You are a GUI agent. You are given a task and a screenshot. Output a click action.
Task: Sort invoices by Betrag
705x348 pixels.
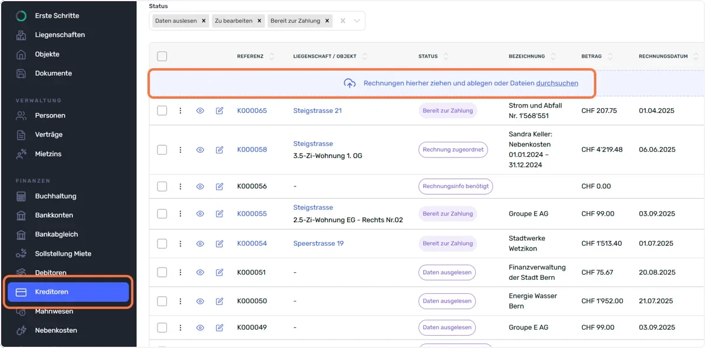tap(610, 56)
